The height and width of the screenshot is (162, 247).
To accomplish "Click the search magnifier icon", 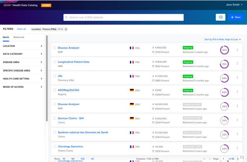I will click(66, 17).
